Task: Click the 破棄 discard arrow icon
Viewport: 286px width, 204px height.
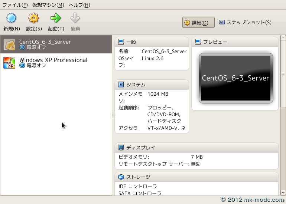Action: click(x=75, y=18)
